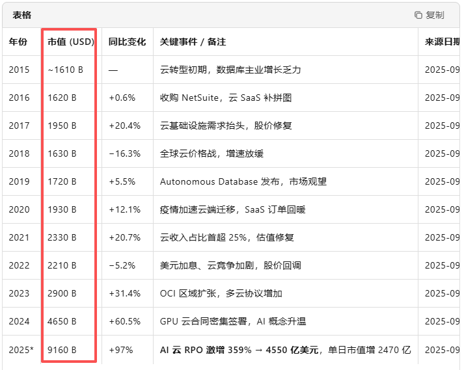464x370 pixels.
Task: Select the change cell +20.4%
Action: 124,126
